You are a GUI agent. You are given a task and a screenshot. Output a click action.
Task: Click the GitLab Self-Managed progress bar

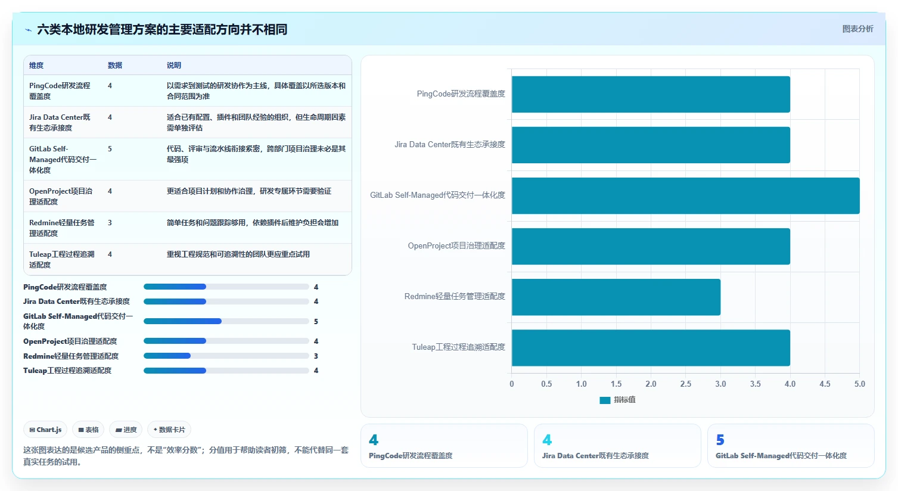pos(226,321)
